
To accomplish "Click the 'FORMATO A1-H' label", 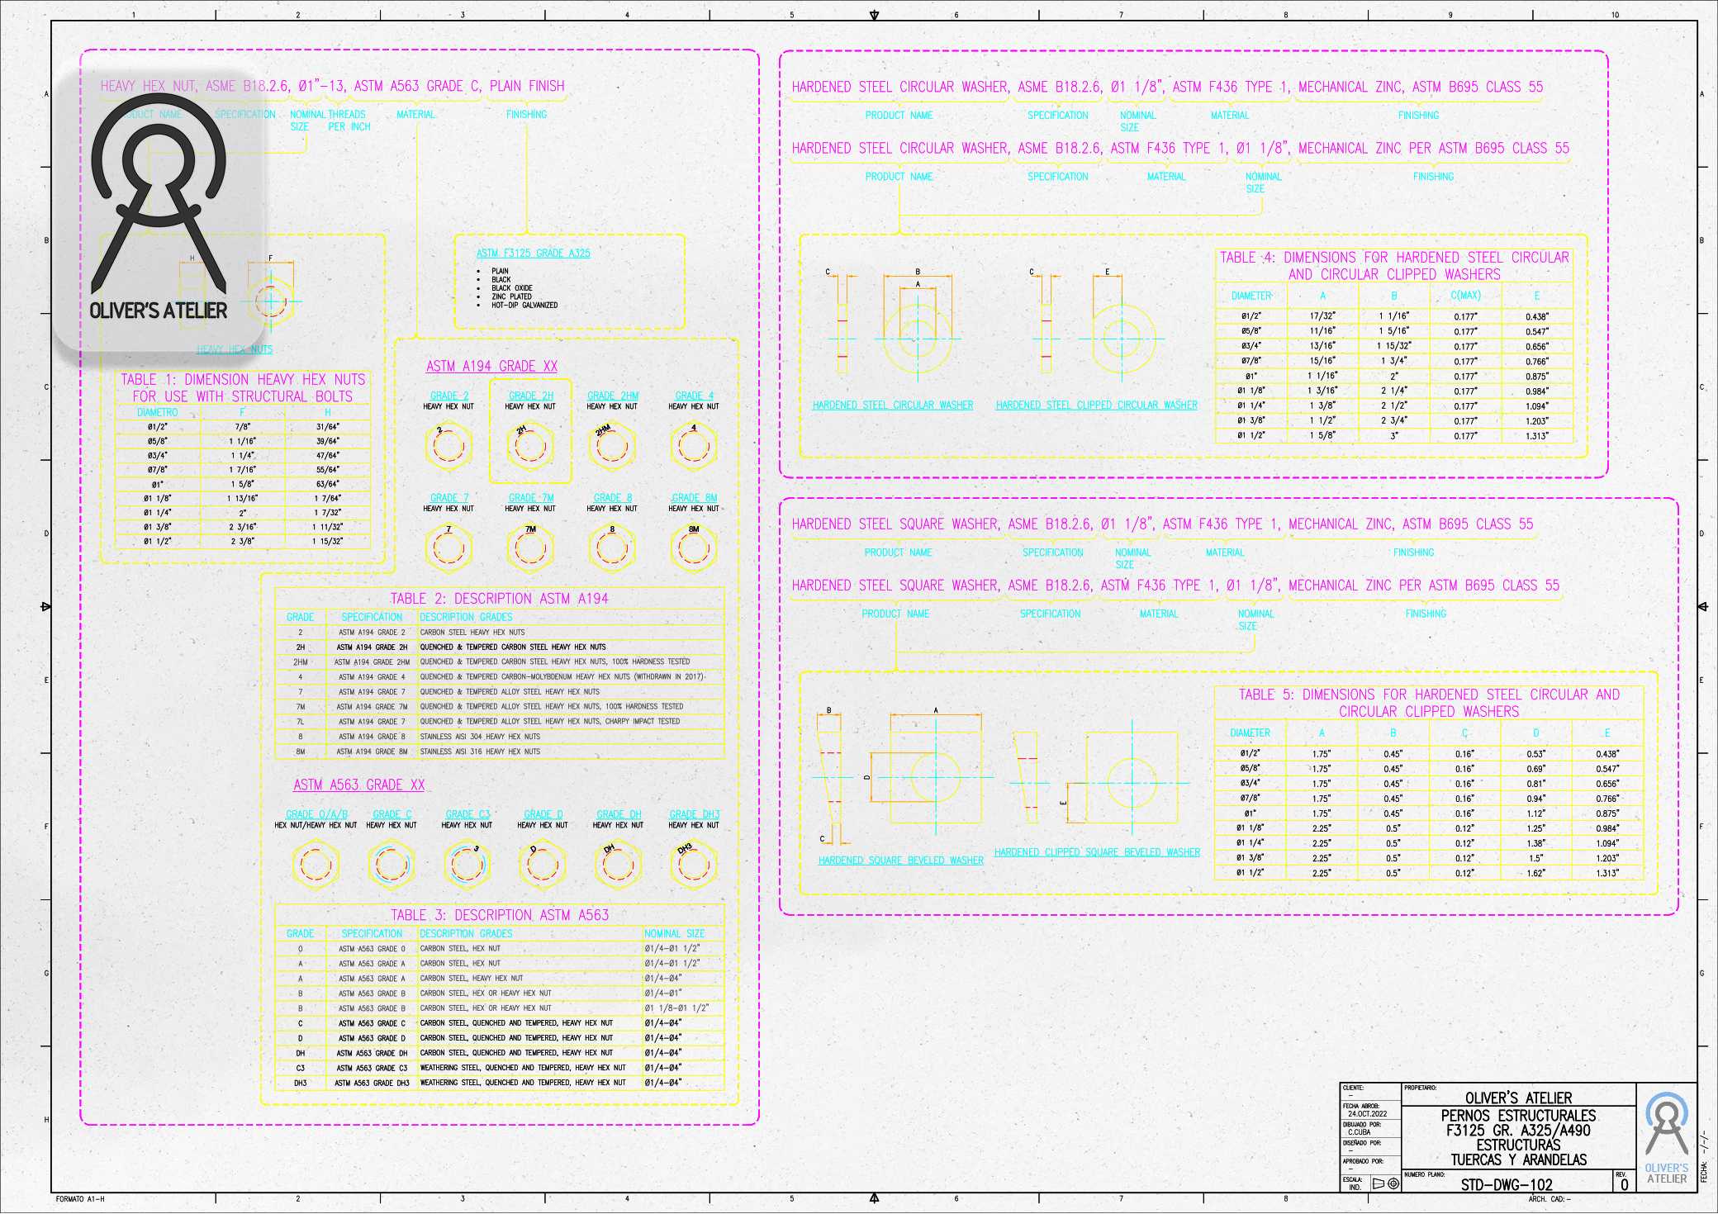I will tap(80, 1199).
